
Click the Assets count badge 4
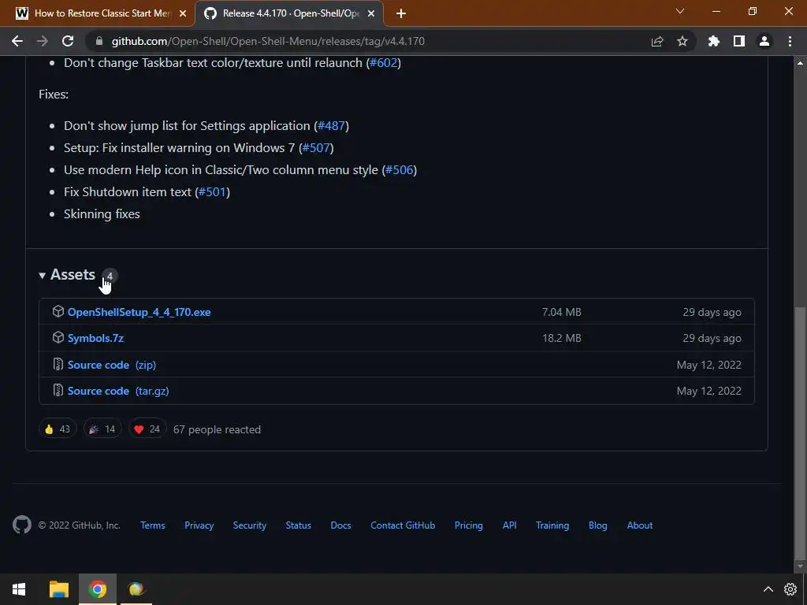tap(110, 277)
